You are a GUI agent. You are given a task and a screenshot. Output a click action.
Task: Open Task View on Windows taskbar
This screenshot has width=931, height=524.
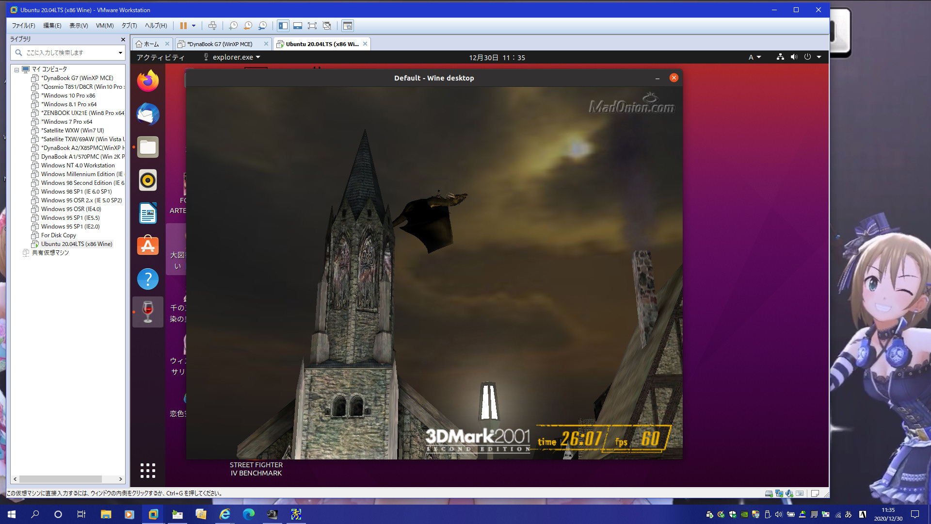pos(81,514)
